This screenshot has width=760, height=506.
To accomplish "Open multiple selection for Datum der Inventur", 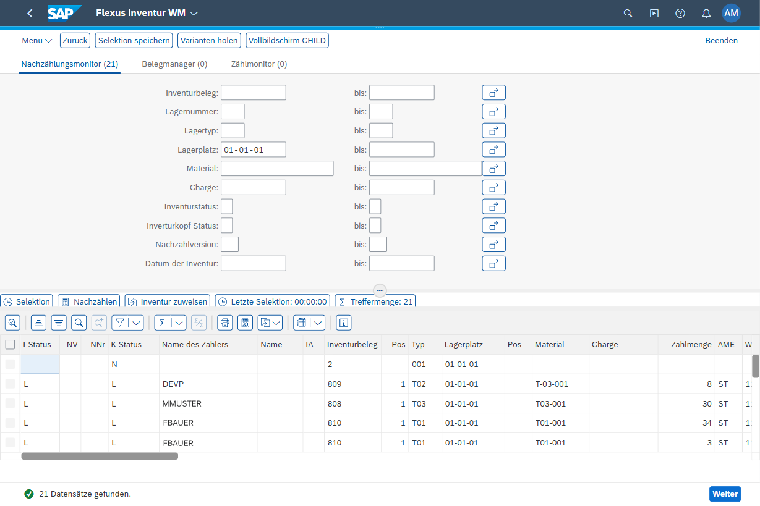I will pos(493,263).
